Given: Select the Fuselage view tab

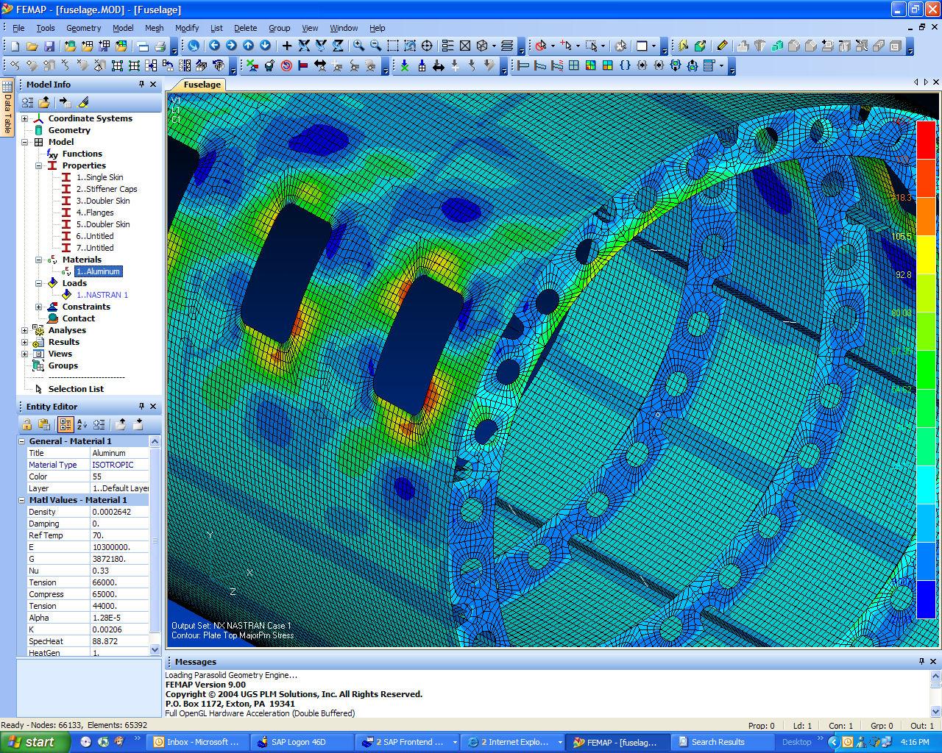Looking at the screenshot, I should (x=202, y=85).
